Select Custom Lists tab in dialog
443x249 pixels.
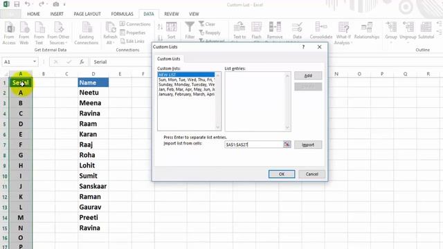pyautogui.click(x=169, y=59)
